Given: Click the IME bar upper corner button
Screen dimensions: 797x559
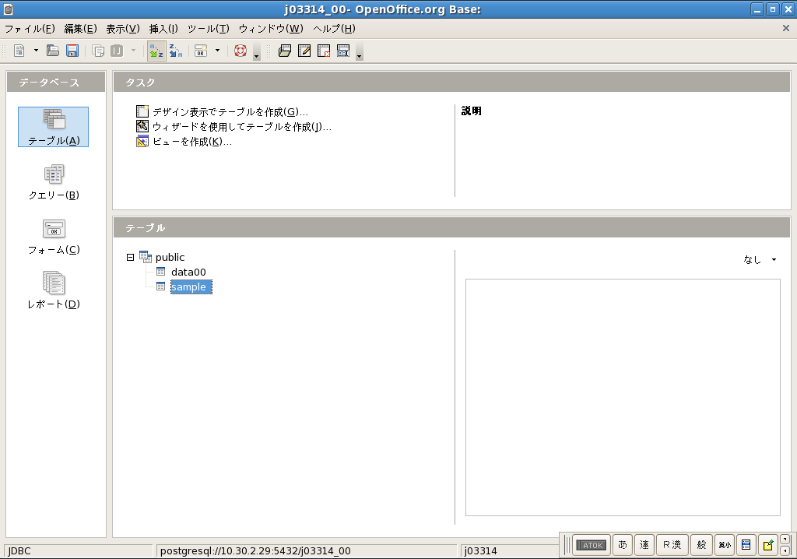Looking at the screenshot, I should [785, 540].
